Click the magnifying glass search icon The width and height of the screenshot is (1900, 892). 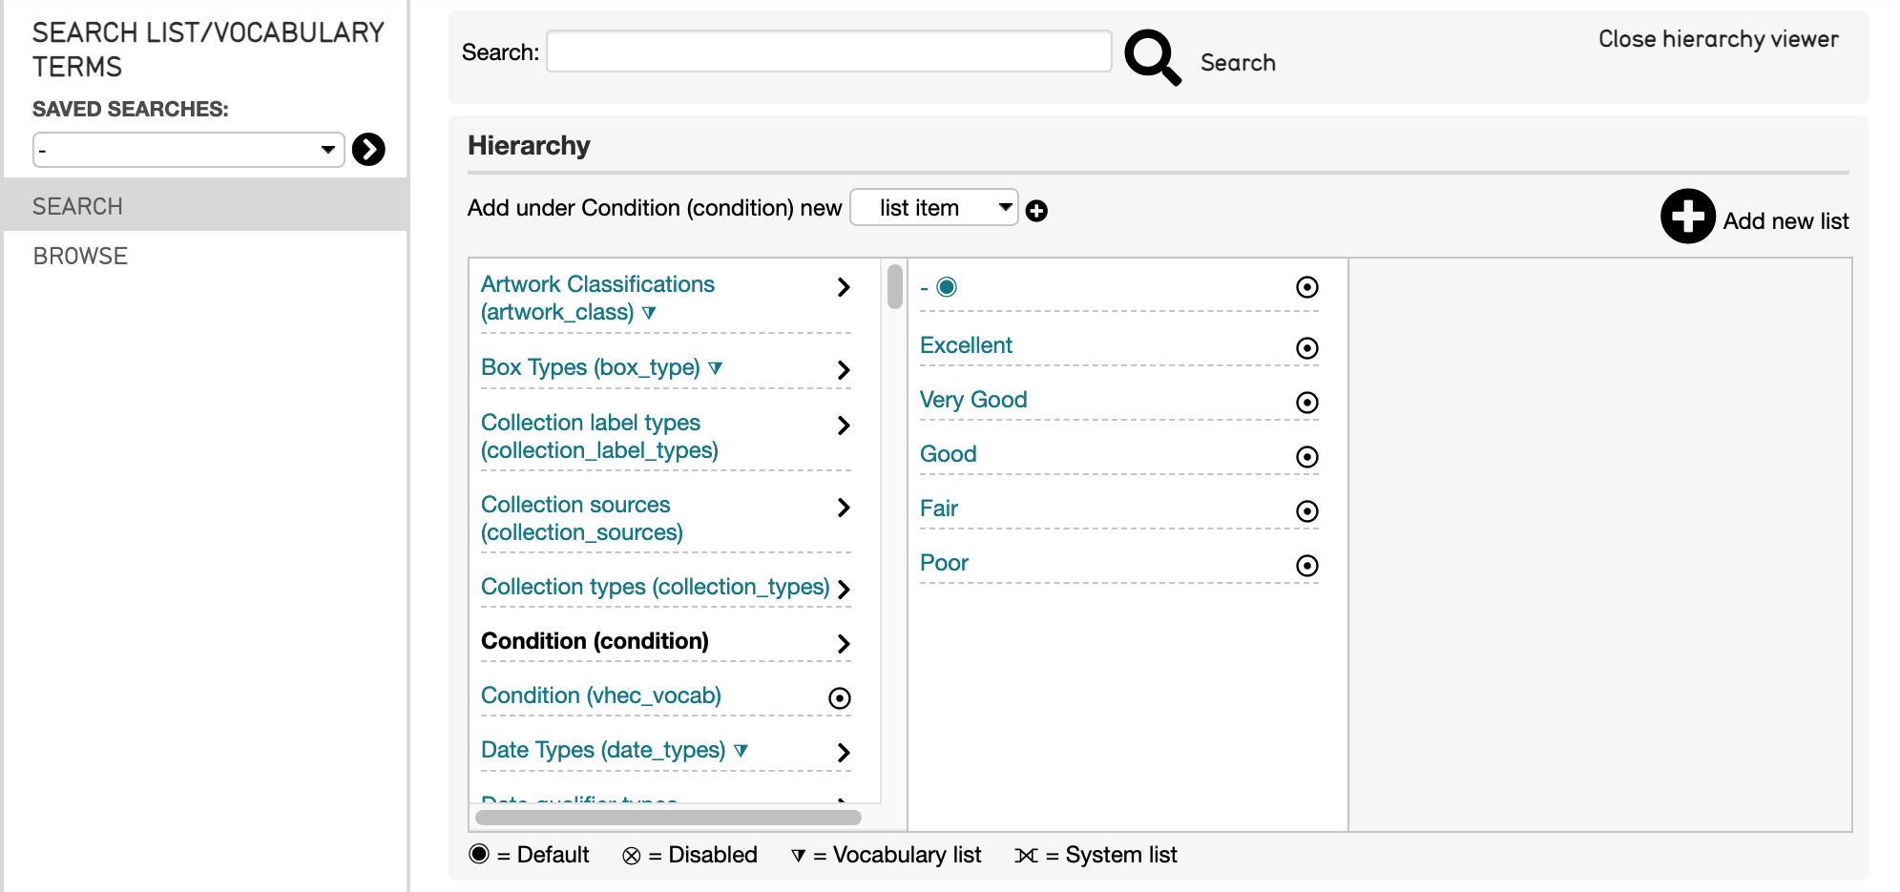click(x=1153, y=57)
